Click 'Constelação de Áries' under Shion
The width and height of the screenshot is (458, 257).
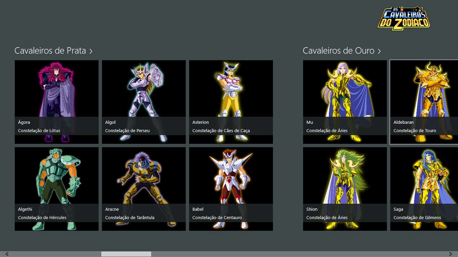pos(327,218)
